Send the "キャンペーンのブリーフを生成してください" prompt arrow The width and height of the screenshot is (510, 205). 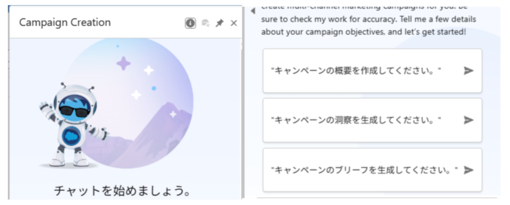tap(468, 170)
